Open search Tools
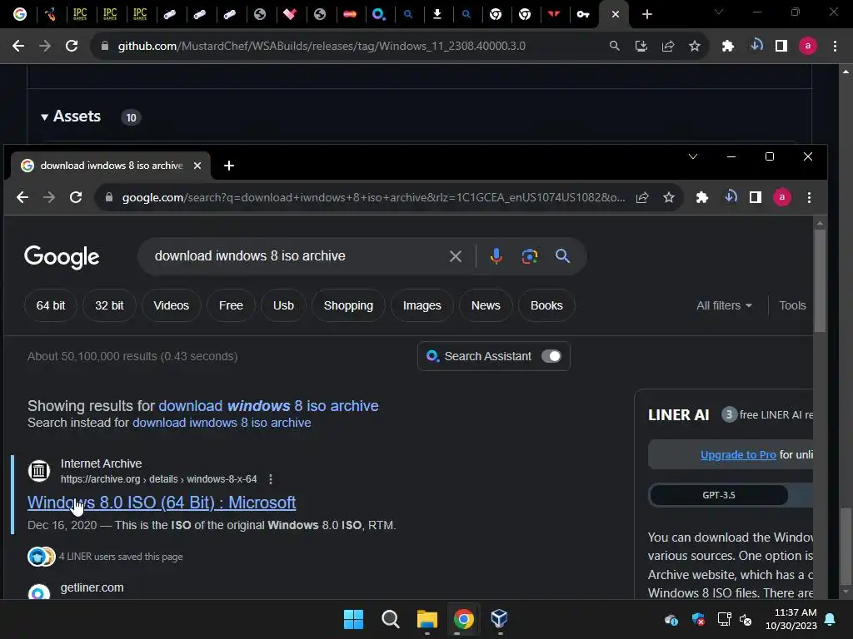The width and height of the screenshot is (853, 639). tap(792, 305)
